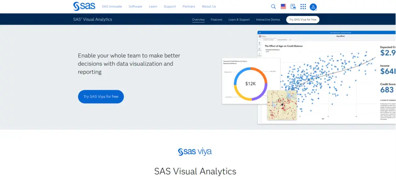Click the map thumbnail with red dots
This screenshot has height=180, width=396.
[x=282, y=105]
